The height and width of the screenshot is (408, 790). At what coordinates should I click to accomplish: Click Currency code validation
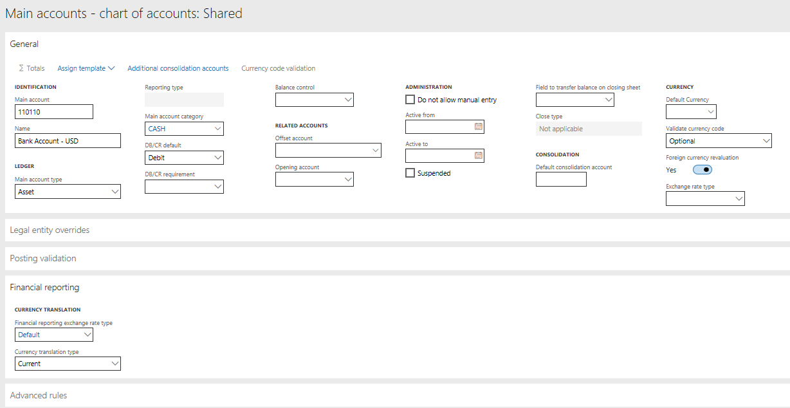tap(279, 68)
